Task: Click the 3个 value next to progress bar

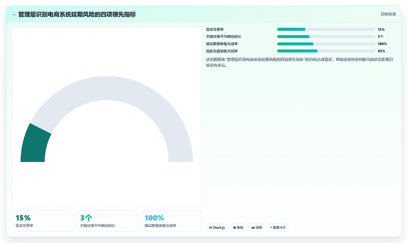Action: [x=380, y=37]
